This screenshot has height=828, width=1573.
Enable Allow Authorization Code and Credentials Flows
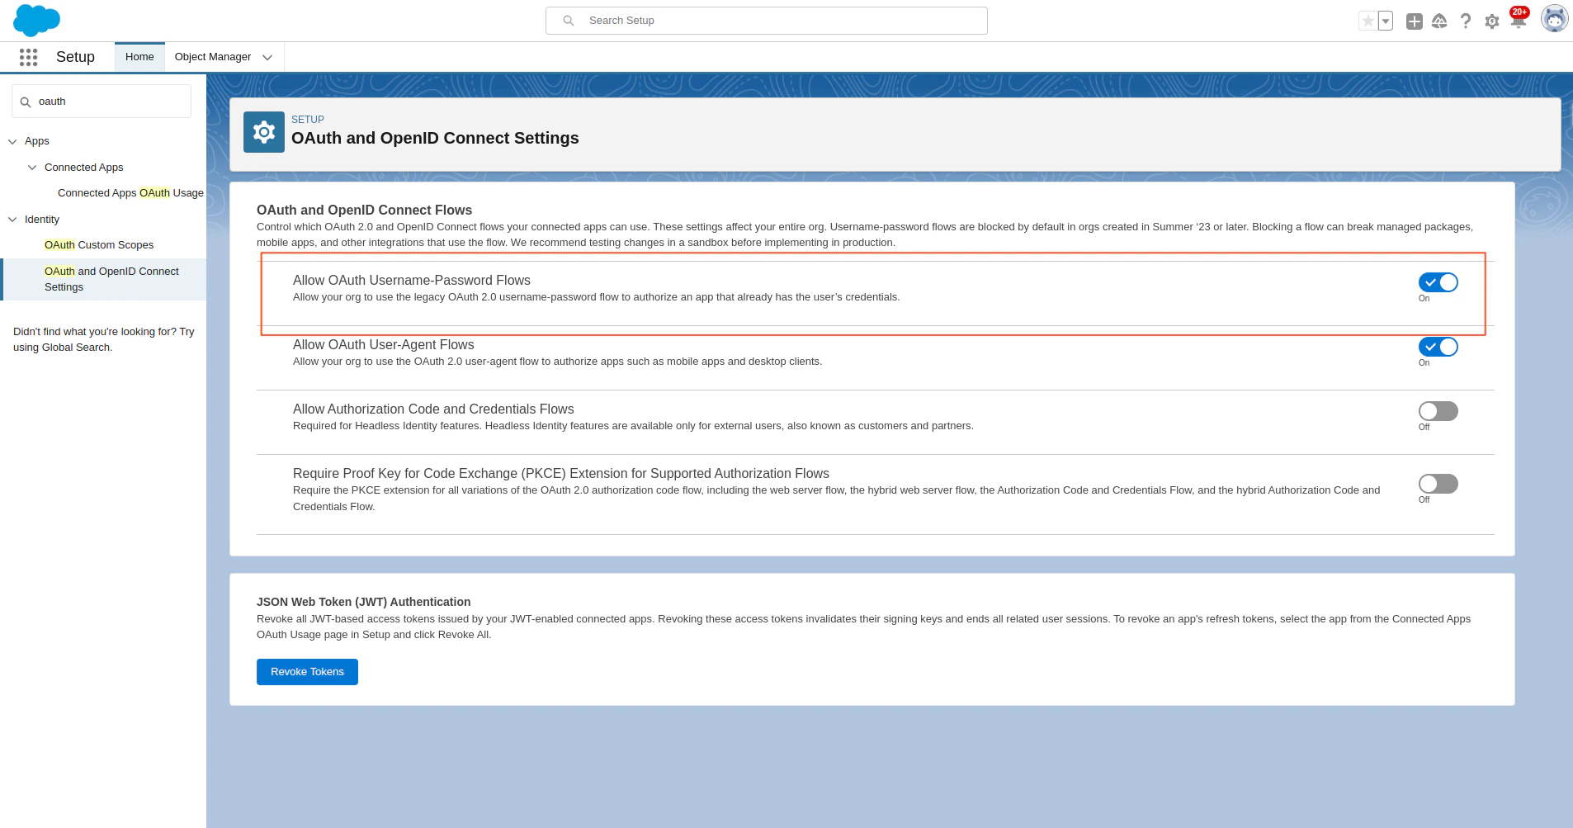click(x=1436, y=410)
